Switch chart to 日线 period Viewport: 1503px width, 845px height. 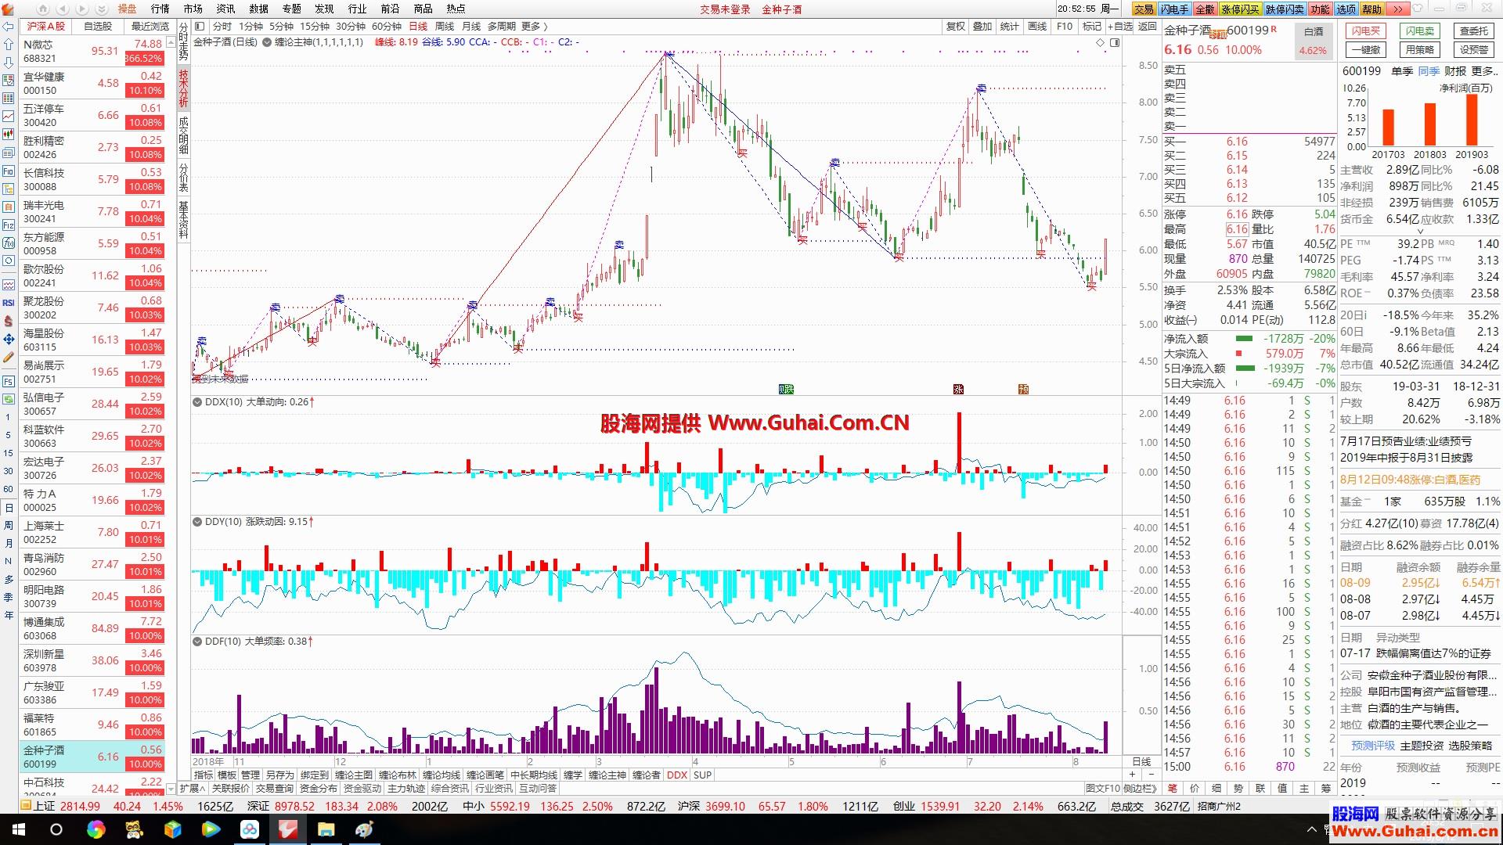pos(418,27)
